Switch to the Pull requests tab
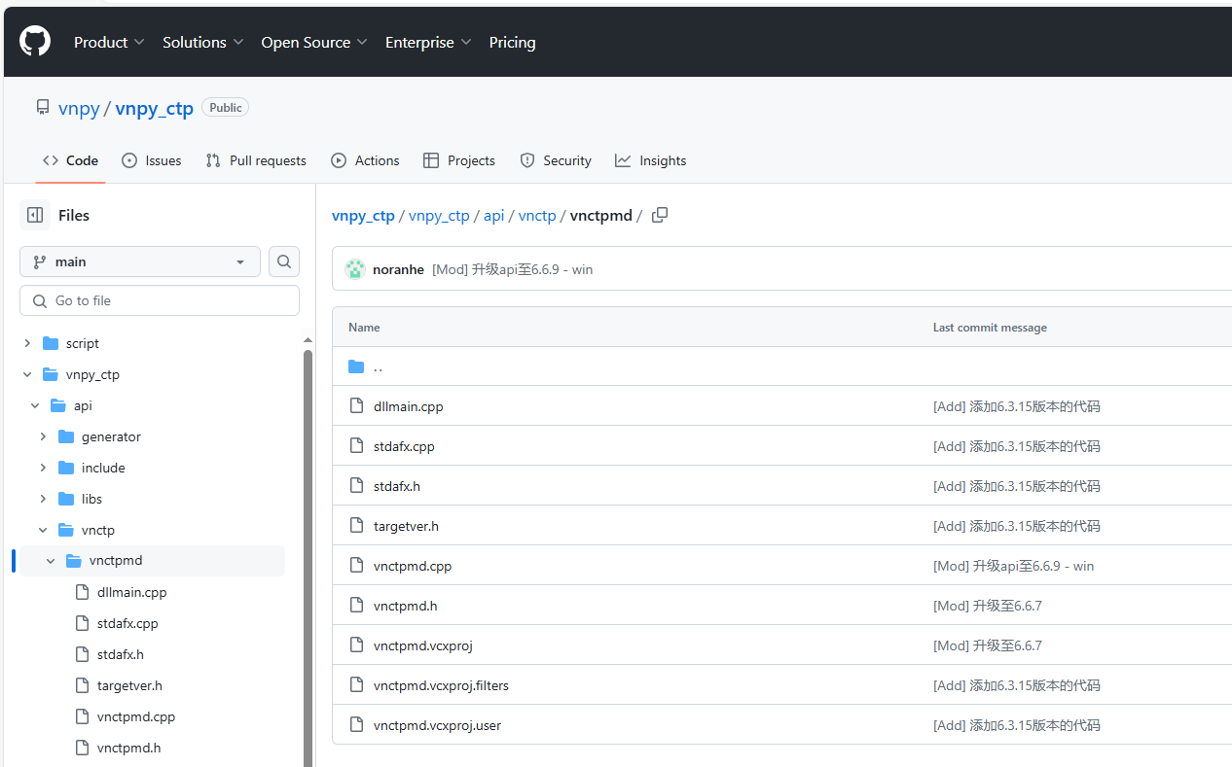The image size is (1232, 767). coord(256,160)
